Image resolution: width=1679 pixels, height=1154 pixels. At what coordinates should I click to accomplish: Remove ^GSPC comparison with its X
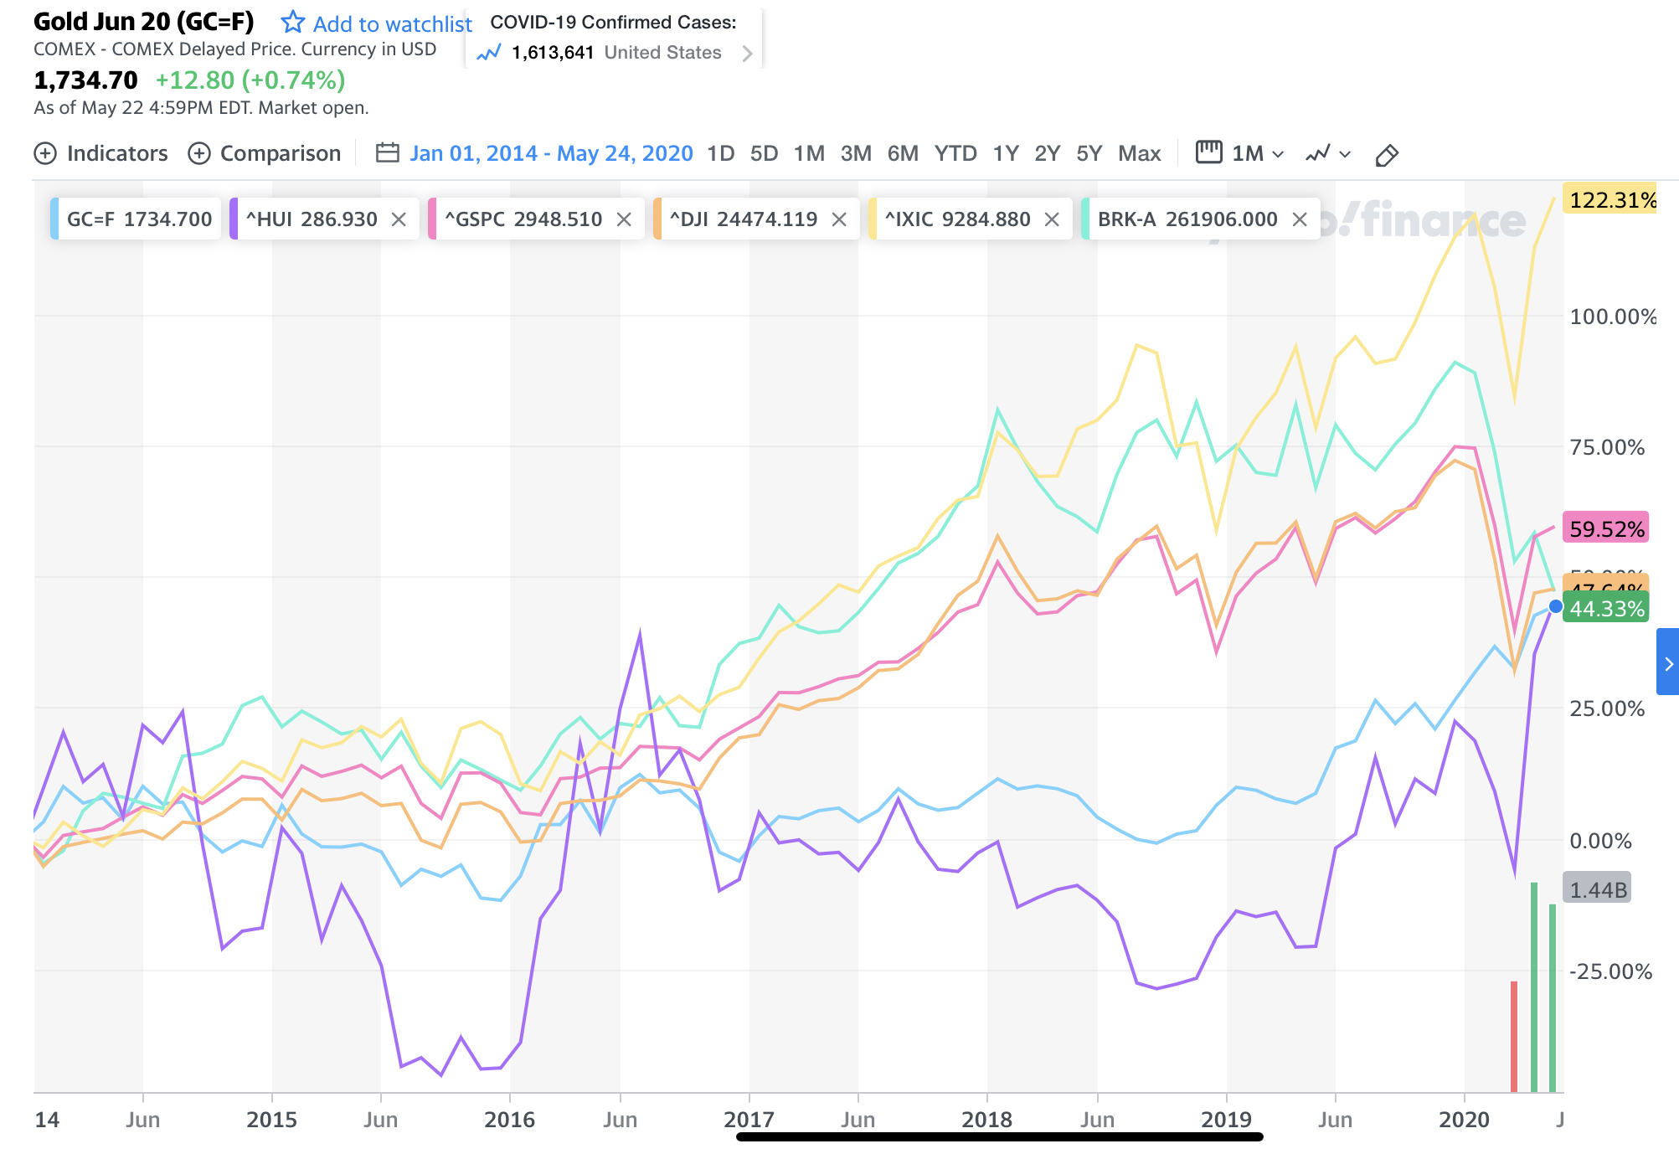click(x=624, y=219)
